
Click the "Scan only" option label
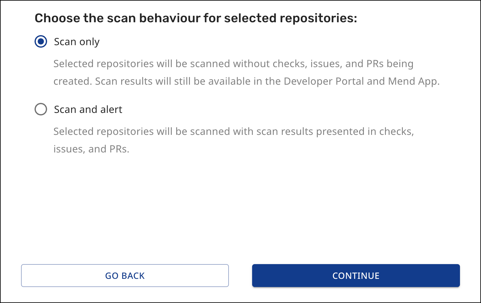click(x=77, y=42)
